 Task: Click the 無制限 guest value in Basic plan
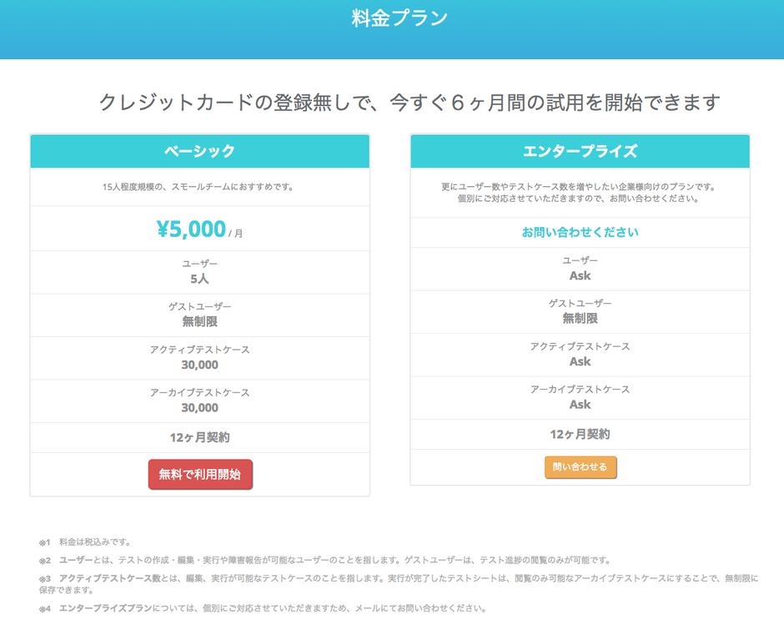[x=199, y=321]
